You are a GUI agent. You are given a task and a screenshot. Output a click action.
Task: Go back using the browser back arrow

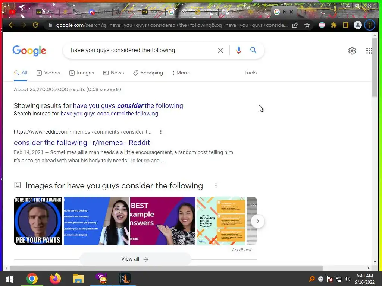(x=12, y=25)
